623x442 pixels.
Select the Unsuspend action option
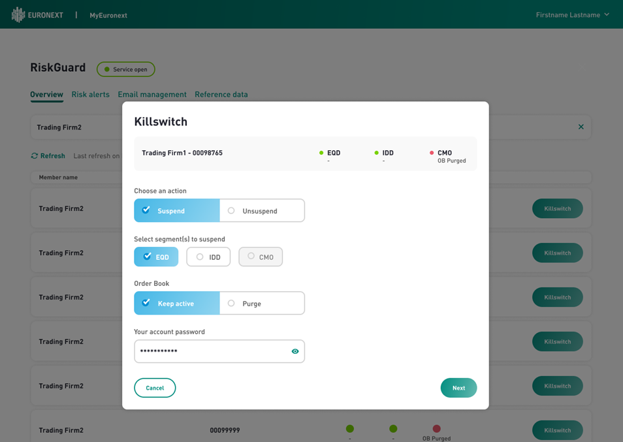pyautogui.click(x=263, y=210)
